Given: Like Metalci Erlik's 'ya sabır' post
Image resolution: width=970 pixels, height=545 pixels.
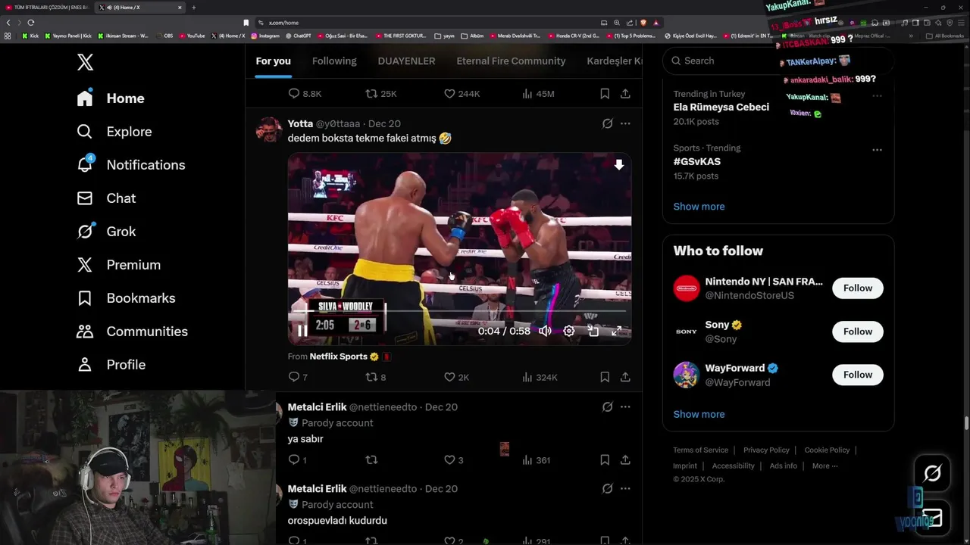Looking at the screenshot, I should click(x=455, y=460).
